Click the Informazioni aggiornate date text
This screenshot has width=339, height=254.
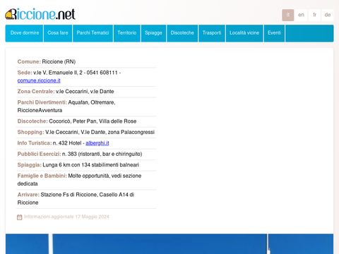click(x=66, y=217)
